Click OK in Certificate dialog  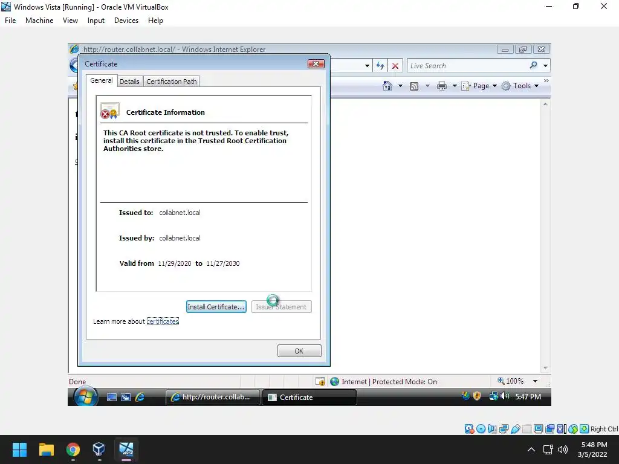[299, 351]
